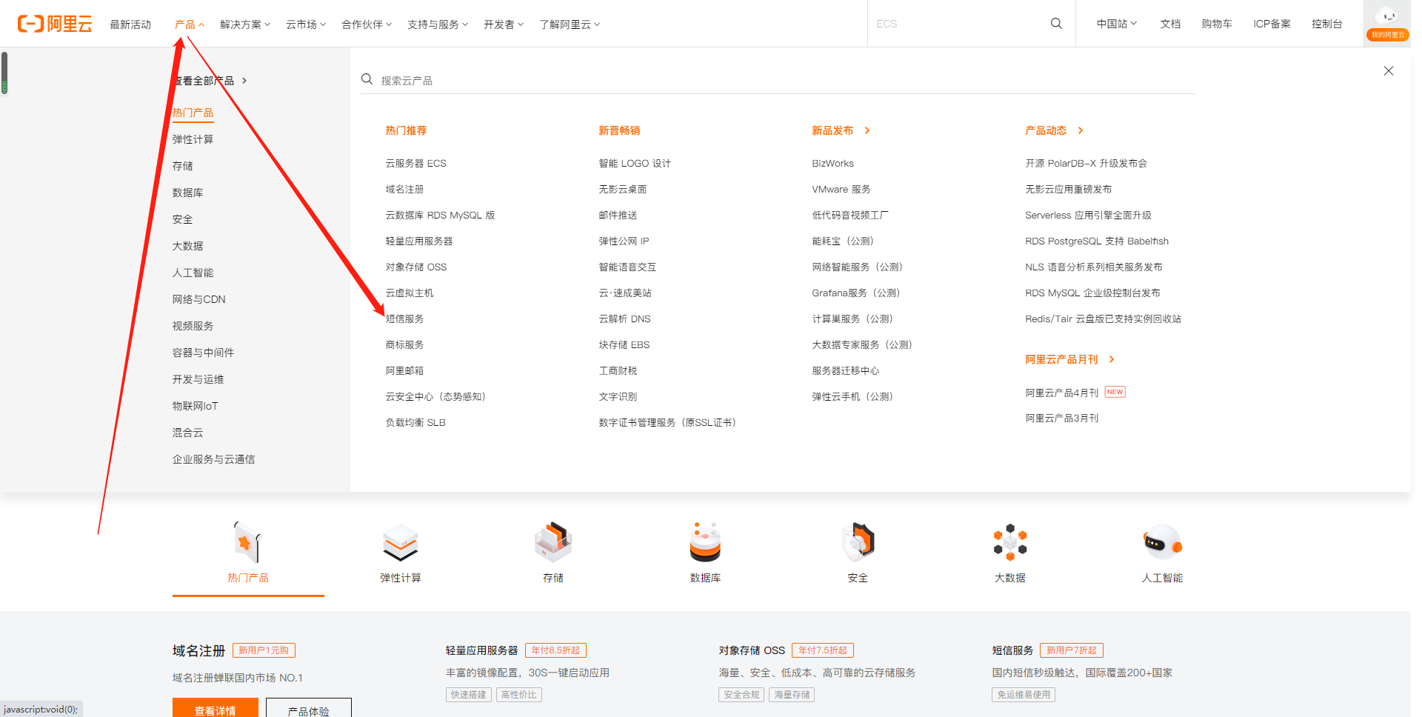Viewport: 1422px width, 717px height.
Task: Click the 产品体验 button
Action: [x=309, y=708]
